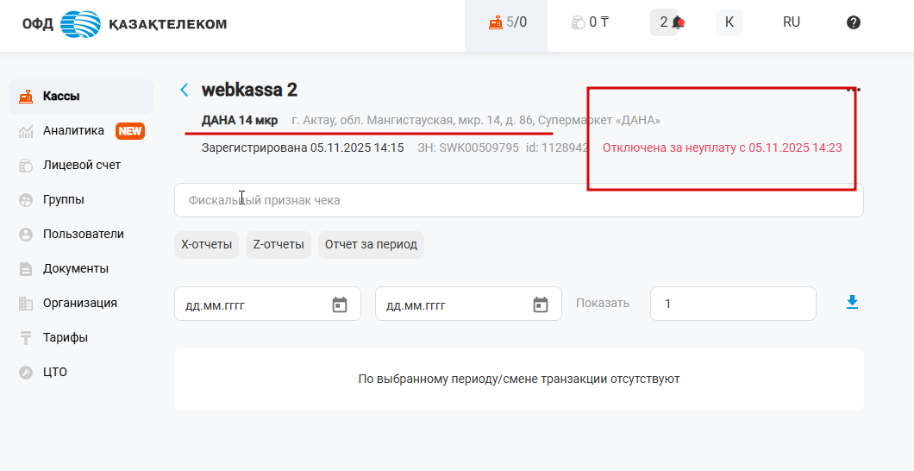Viewport: 914px width, 471px height.
Task: Open the K user profile avatar
Action: pyautogui.click(x=729, y=22)
